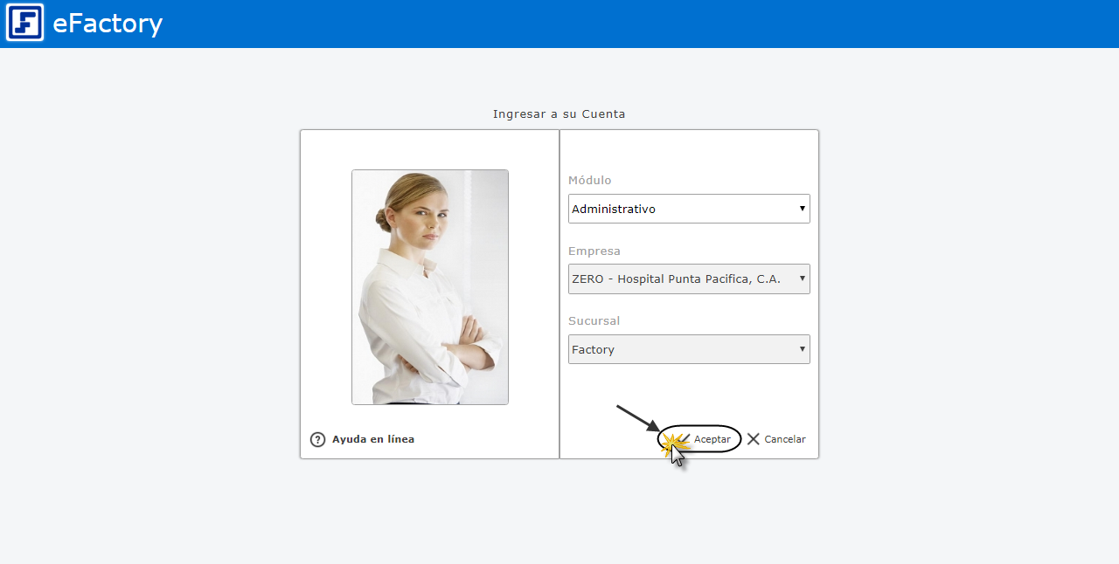Click the Sucursal field label
The image size is (1119, 564).
coord(594,321)
